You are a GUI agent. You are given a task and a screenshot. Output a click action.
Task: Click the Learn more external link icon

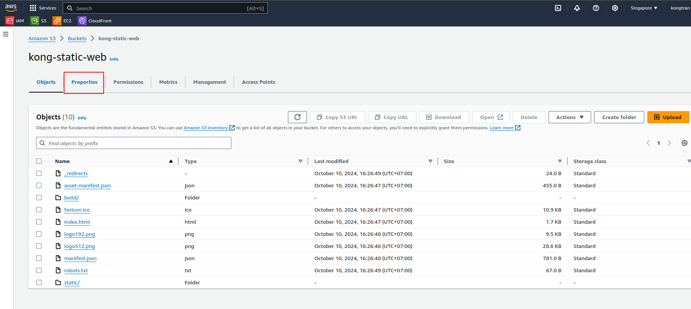[x=518, y=128]
